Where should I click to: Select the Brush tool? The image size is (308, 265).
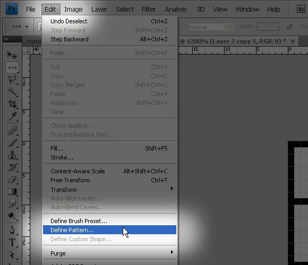coord(12,143)
